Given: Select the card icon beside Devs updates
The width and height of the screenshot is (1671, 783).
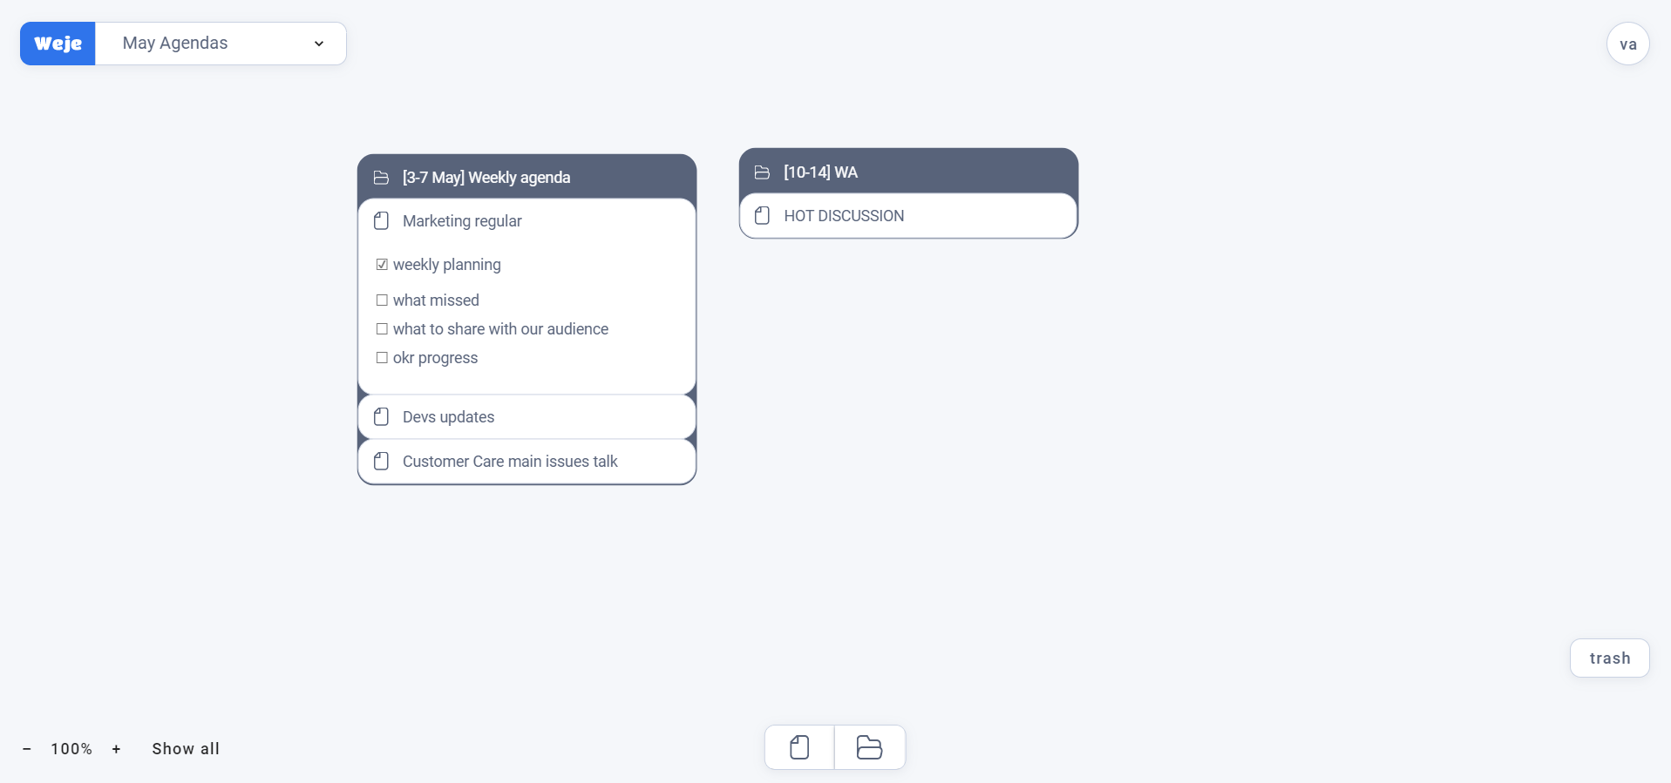Looking at the screenshot, I should pos(381,416).
